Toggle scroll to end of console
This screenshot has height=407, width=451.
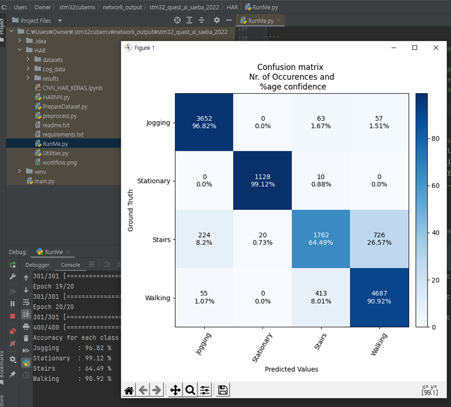pyautogui.click(x=26, y=314)
